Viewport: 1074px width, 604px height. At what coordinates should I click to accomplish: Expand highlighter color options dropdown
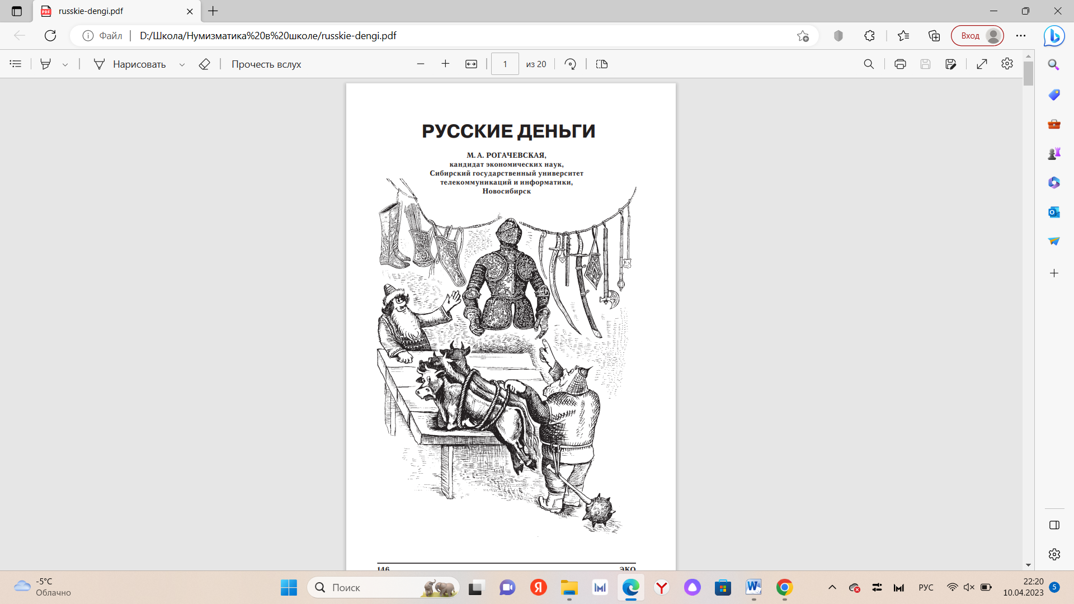[x=65, y=64]
